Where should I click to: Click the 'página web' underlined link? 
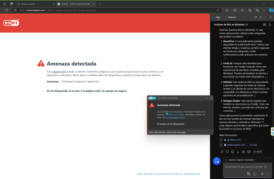click(59, 71)
